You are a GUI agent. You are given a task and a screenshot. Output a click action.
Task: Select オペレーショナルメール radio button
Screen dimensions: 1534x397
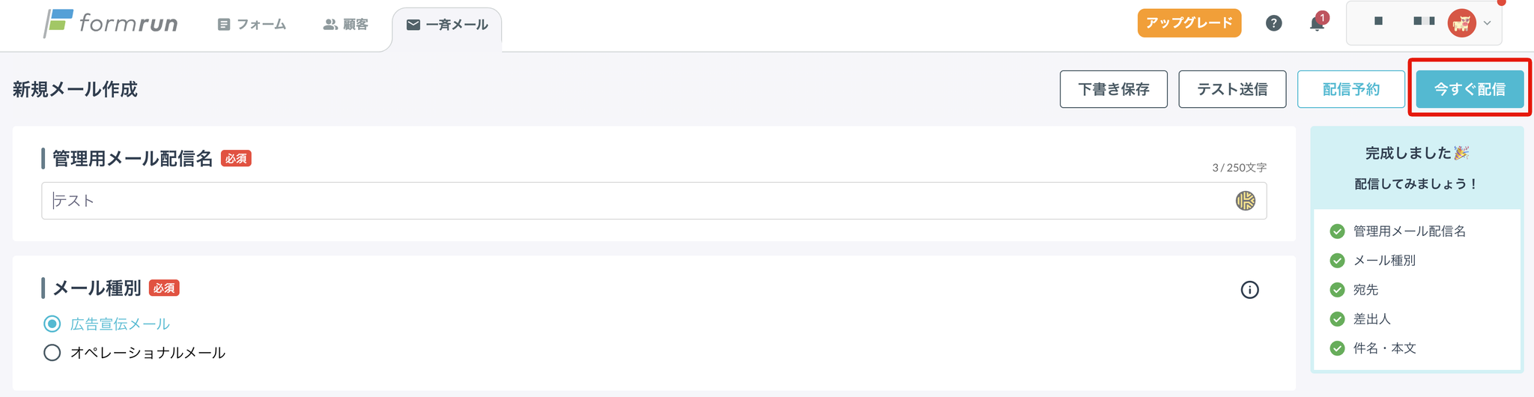52,353
